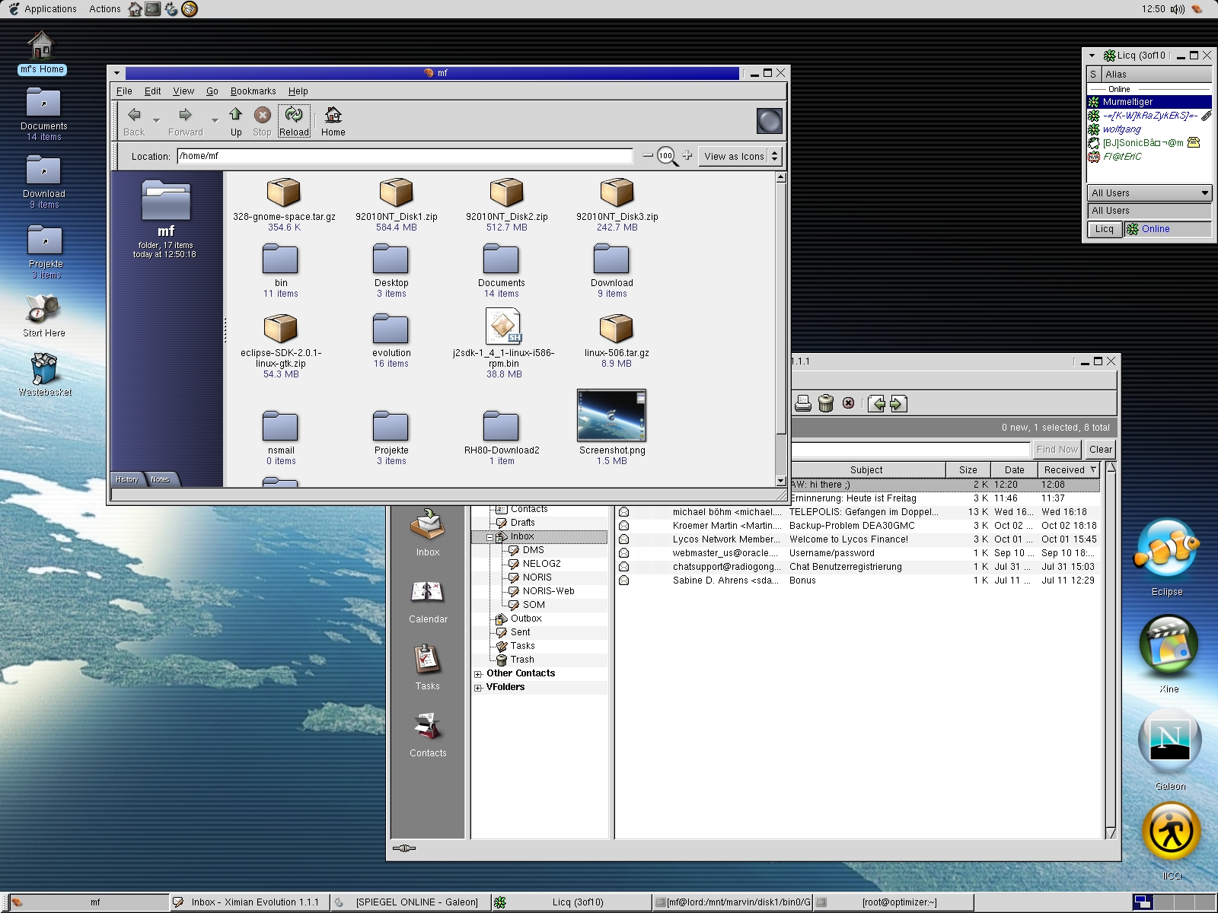This screenshot has width=1218, height=913.
Task: Launch Eclipse from the desktop dock
Action: pos(1166,549)
